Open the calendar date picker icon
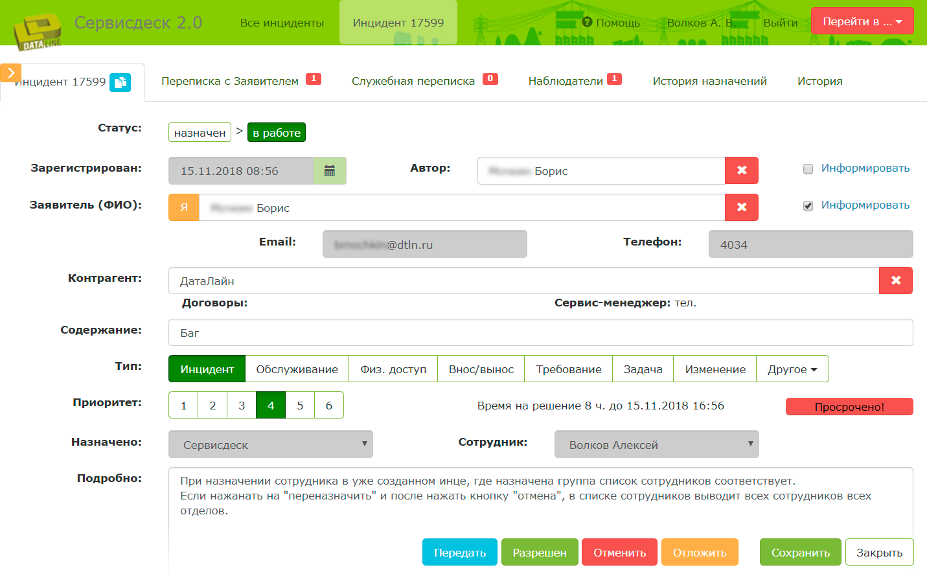927x574 pixels. point(331,170)
